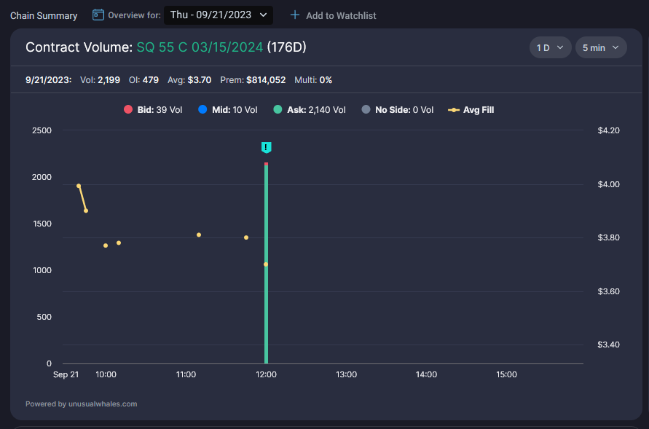This screenshot has width=649, height=429.
Task: Click the OI: 479 value
Action: pos(143,80)
